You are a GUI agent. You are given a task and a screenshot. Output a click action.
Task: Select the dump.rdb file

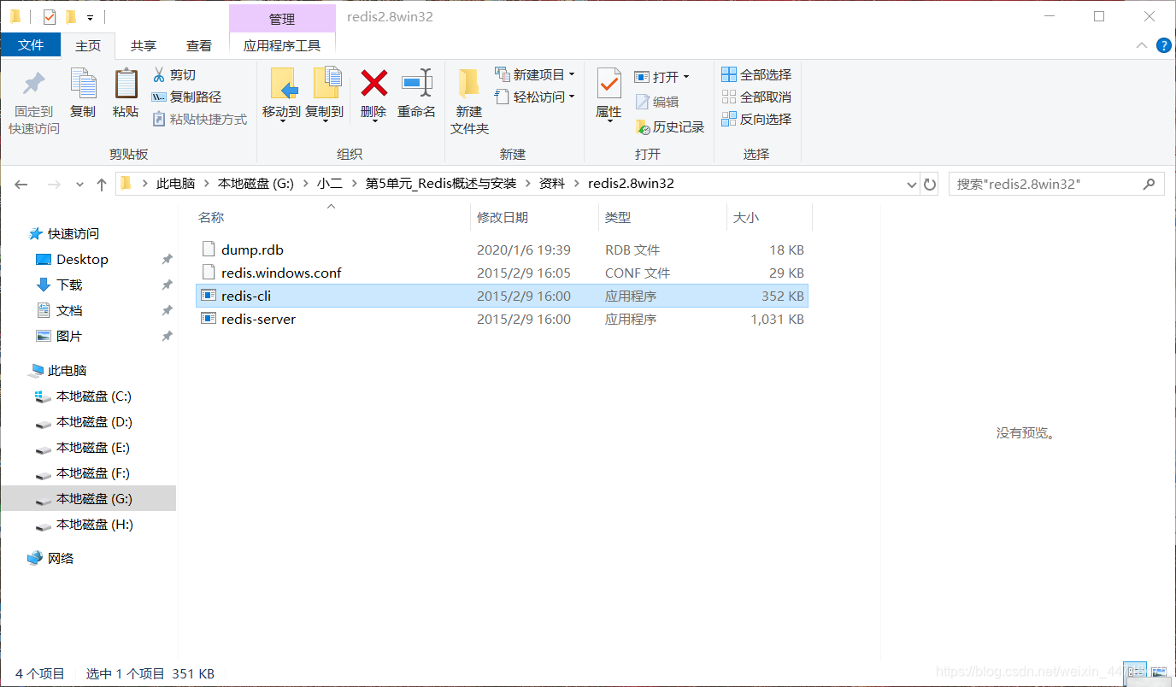502,250
